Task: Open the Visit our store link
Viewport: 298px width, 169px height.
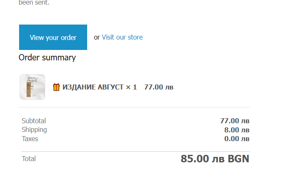Action: [122, 37]
